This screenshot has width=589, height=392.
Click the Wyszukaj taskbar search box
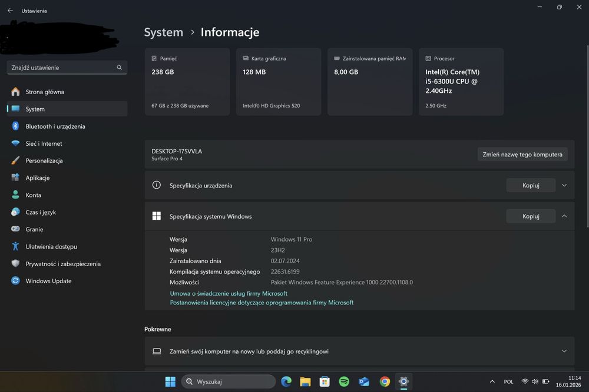[x=229, y=381]
